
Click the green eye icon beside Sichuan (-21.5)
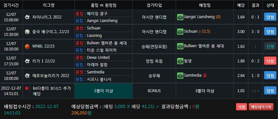click(180, 32)
